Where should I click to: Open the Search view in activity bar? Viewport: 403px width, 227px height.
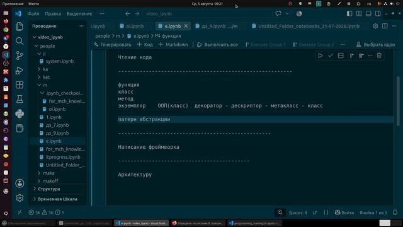(x=20, y=41)
